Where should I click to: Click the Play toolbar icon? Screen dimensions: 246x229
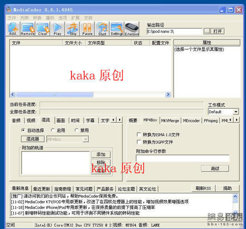[58, 29]
